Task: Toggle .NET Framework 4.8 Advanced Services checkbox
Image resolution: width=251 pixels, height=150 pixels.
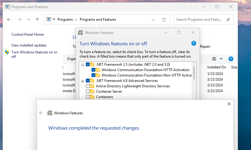Action: 88,81
